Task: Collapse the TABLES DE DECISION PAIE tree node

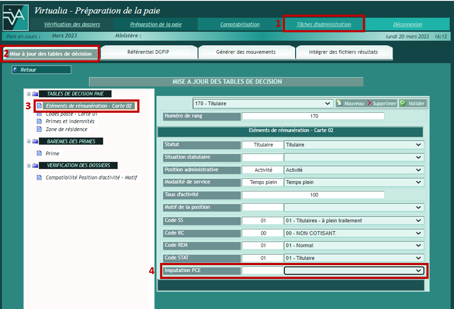Action: tap(29, 94)
